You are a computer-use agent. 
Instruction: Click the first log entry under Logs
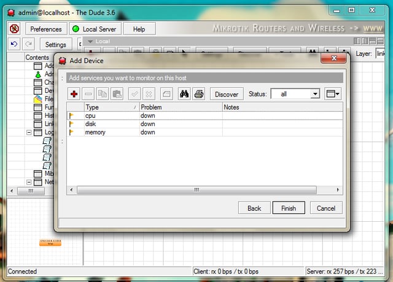(47, 141)
